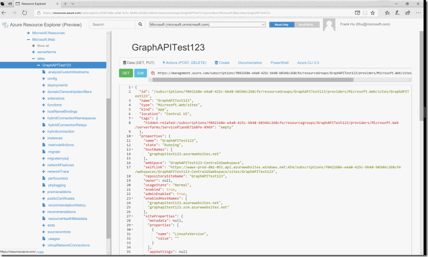Open phplogging node in tree
The height and width of the screenshot is (257, 428).
pos(57,185)
